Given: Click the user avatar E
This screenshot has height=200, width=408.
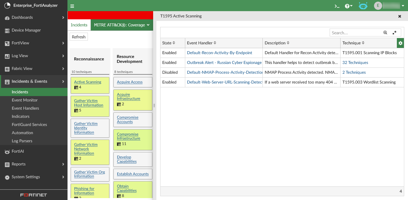Looking at the screenshot, I should (x=378, y=6).
